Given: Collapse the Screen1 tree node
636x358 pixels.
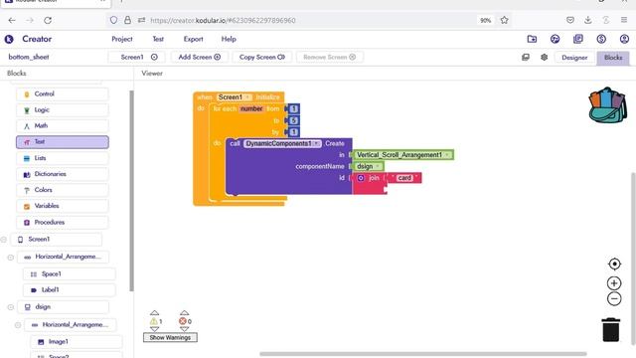Looking at the screenshot, I should (4, 240).
